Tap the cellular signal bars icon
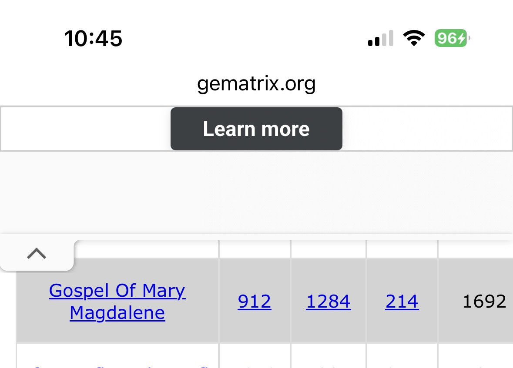This screenshot has height=368, width=513. [x=381, y=39]
